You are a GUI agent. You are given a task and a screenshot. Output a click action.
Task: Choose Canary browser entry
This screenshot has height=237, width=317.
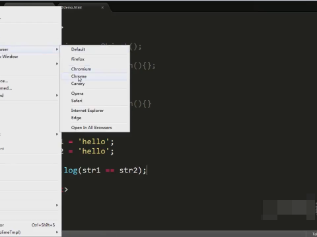pyautogui.click(x=95, y=84)
